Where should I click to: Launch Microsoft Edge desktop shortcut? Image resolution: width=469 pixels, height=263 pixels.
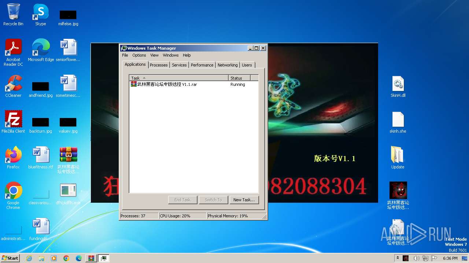[41, 50]
